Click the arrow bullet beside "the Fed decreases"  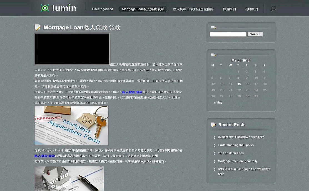(x=214, y=153)
